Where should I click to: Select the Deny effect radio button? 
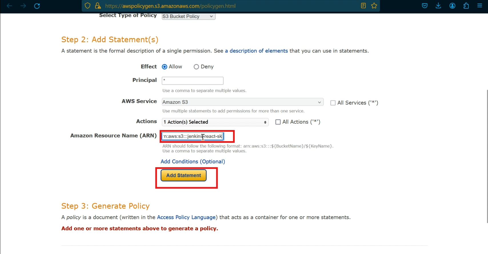tap(196, 67)
